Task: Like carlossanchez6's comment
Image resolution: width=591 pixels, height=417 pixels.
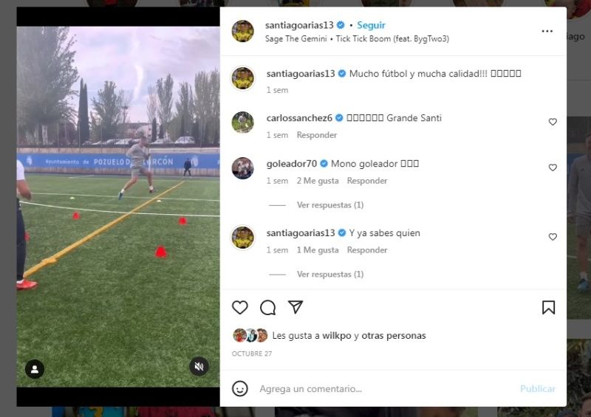Action: pos(553,122)
